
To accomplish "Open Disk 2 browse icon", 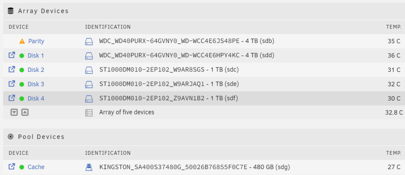I will (x=12, y=70).
